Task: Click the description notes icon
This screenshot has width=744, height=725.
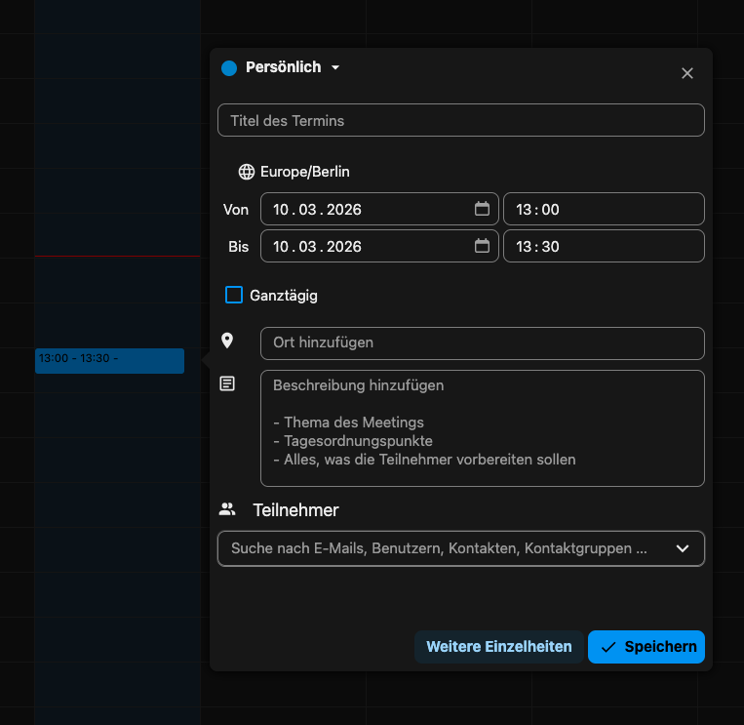Action: [x=227, y=384]
